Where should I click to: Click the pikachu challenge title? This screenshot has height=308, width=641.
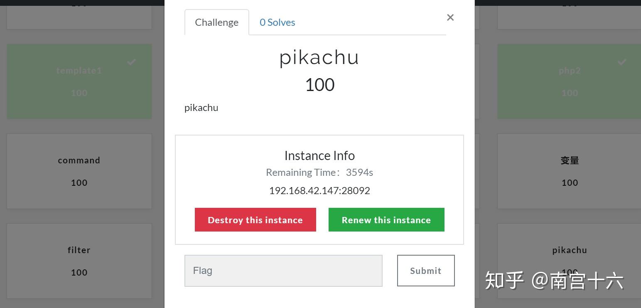click(x=319, y=57)
